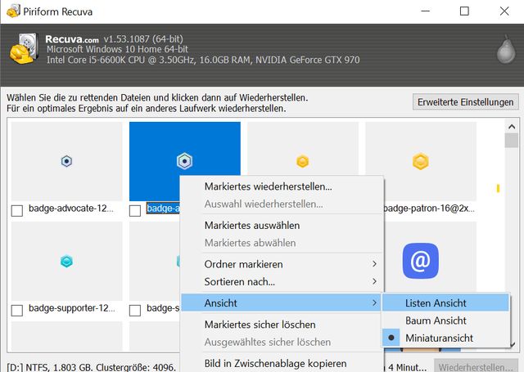This screenshot has width=524, height=372.
Task: Expand the Sortieren nach... submenu
Action: (x=281, y=282)
